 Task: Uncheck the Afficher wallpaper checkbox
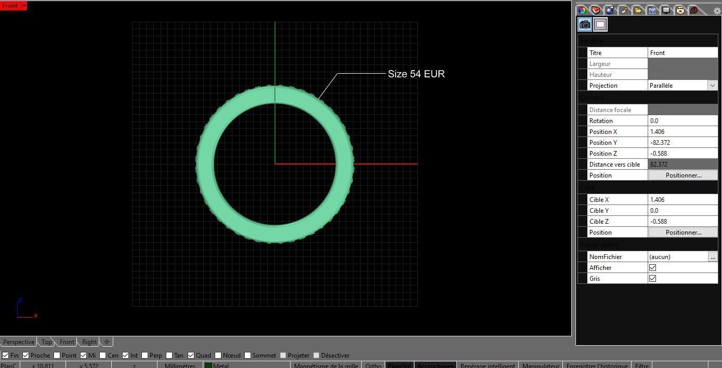[653, 268]
